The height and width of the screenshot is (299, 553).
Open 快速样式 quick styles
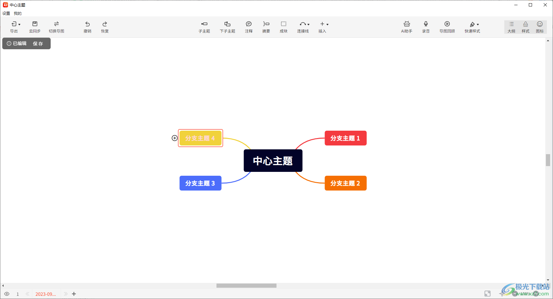472,27
